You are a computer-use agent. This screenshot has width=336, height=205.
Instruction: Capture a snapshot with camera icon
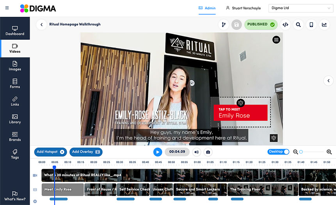click(208, 152)
